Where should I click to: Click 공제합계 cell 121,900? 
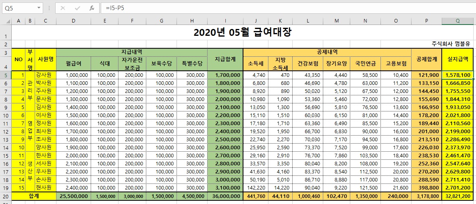pos(426,75)
